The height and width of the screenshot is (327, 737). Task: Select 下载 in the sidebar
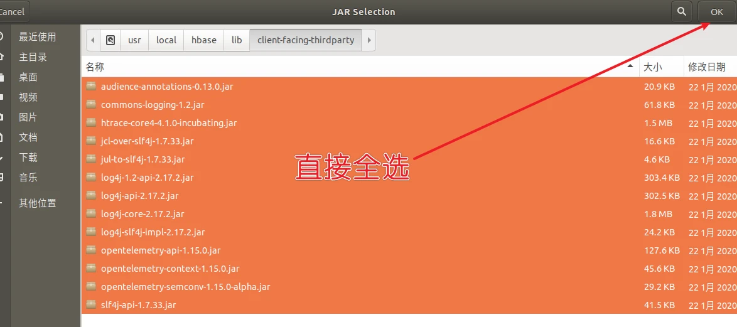pos(28,158)
